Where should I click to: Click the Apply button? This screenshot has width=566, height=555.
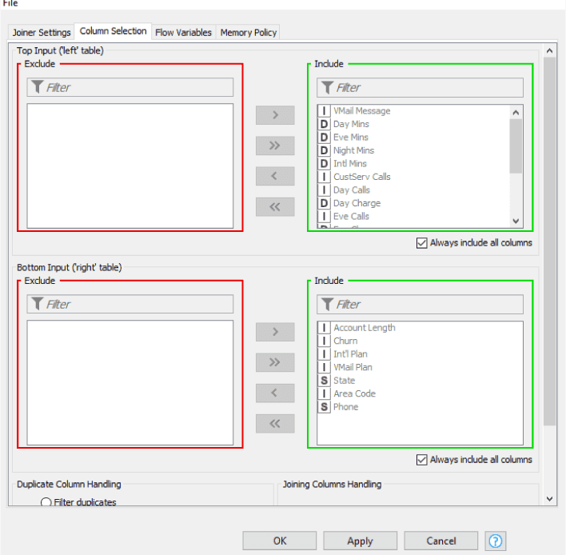[360, 541]
